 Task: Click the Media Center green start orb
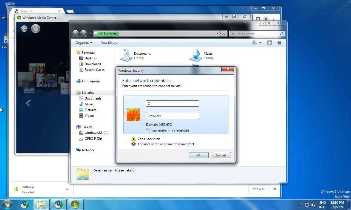[x=36, y=28]
